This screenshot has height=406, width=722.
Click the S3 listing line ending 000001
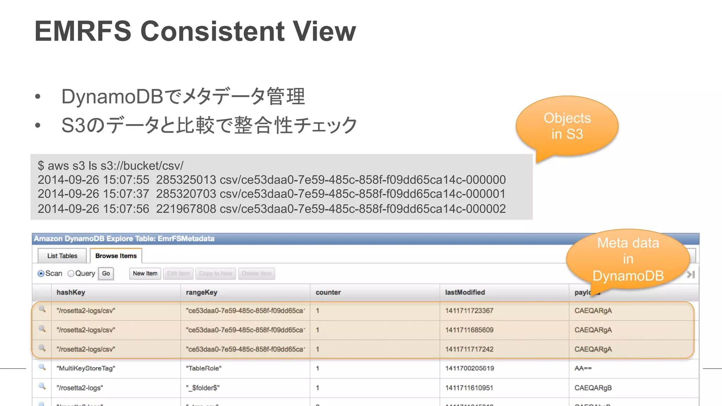pyautogui.click(x=272, y=194)
